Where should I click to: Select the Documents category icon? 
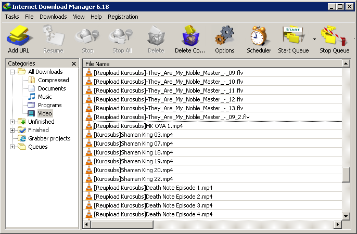32,88
